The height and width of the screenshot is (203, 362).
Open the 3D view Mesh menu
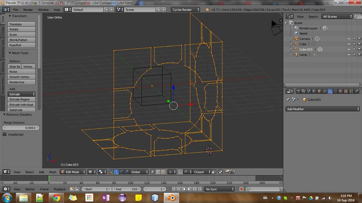pyautogui.click(x=53, y=172)
